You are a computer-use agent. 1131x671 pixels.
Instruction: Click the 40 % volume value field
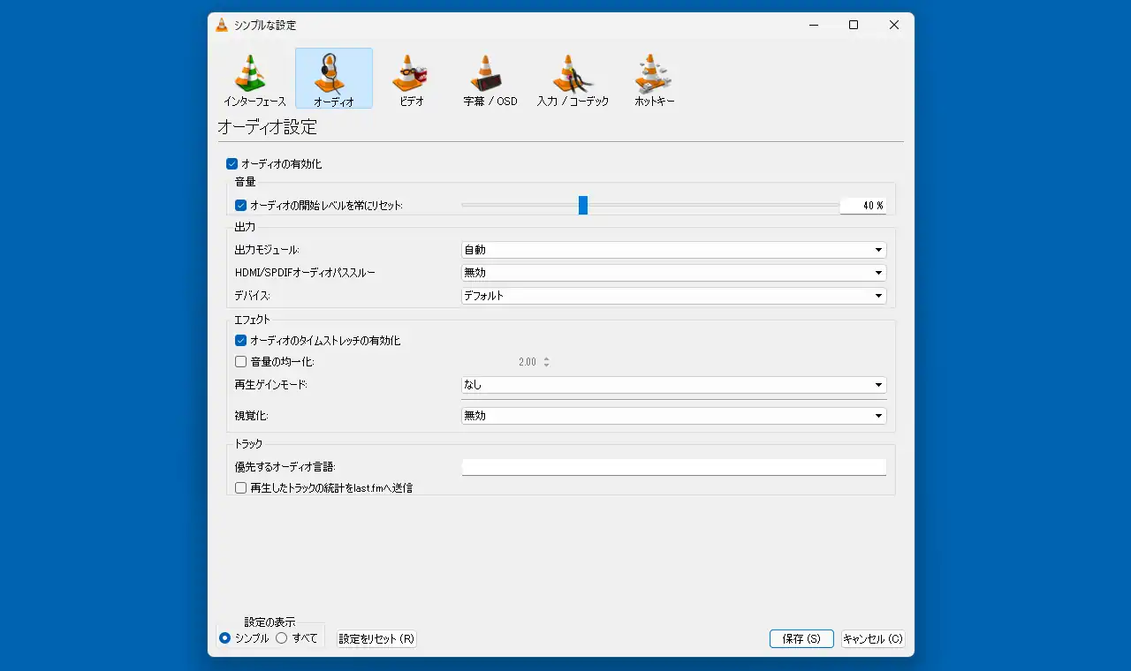pyautogui.click(x=862, y=206)
